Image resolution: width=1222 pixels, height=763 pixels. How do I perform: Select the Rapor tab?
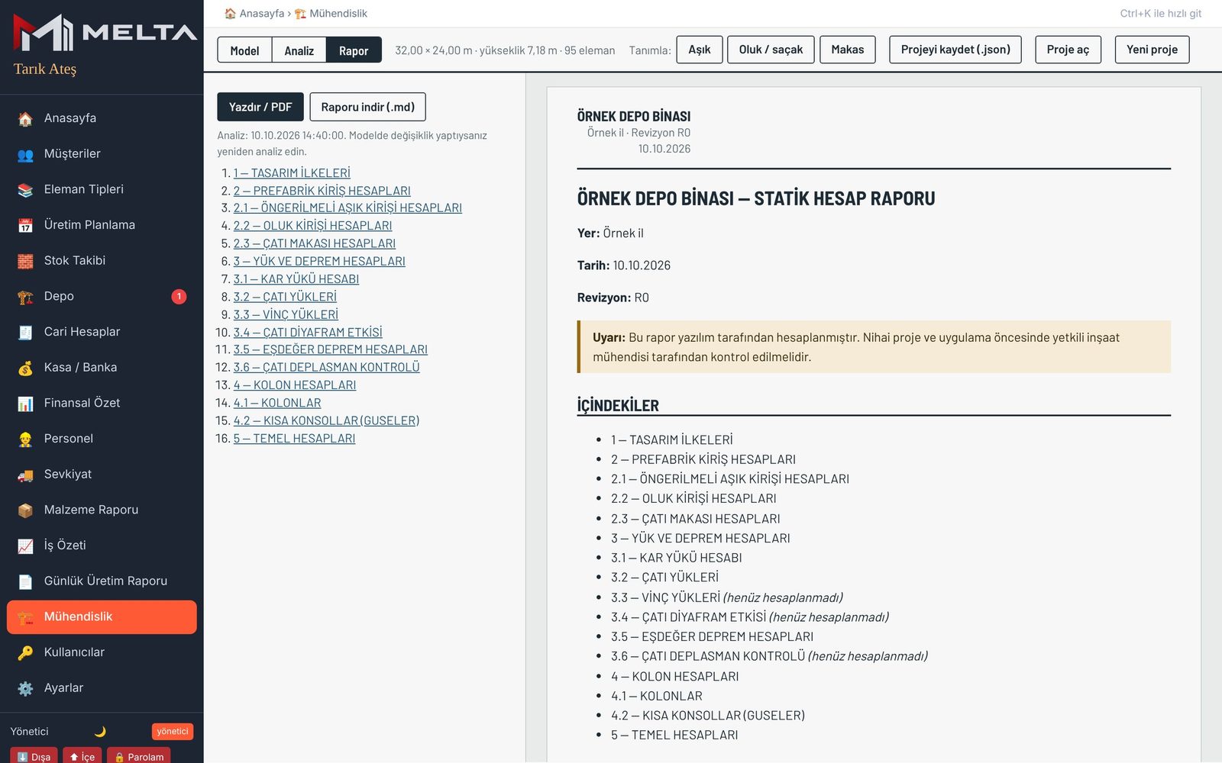[354, 50]
